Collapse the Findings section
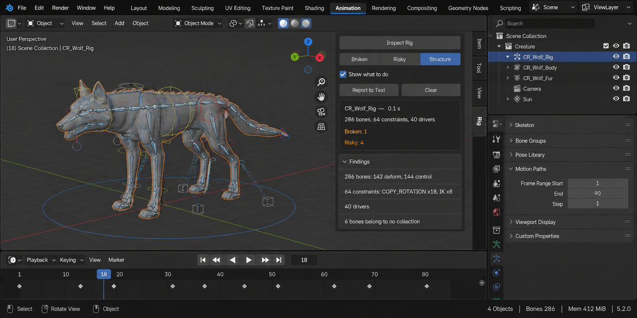637x318 pixels. (x=400, y=162)
